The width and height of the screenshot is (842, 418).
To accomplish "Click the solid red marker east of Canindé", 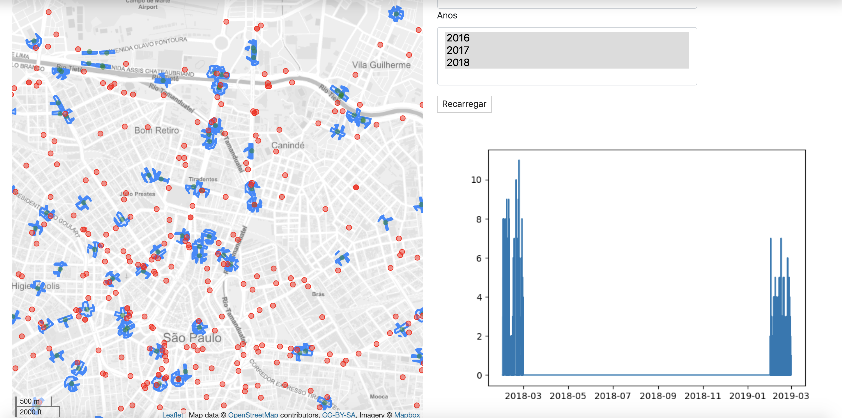I will pyautogui.click(x=356, y=188).
